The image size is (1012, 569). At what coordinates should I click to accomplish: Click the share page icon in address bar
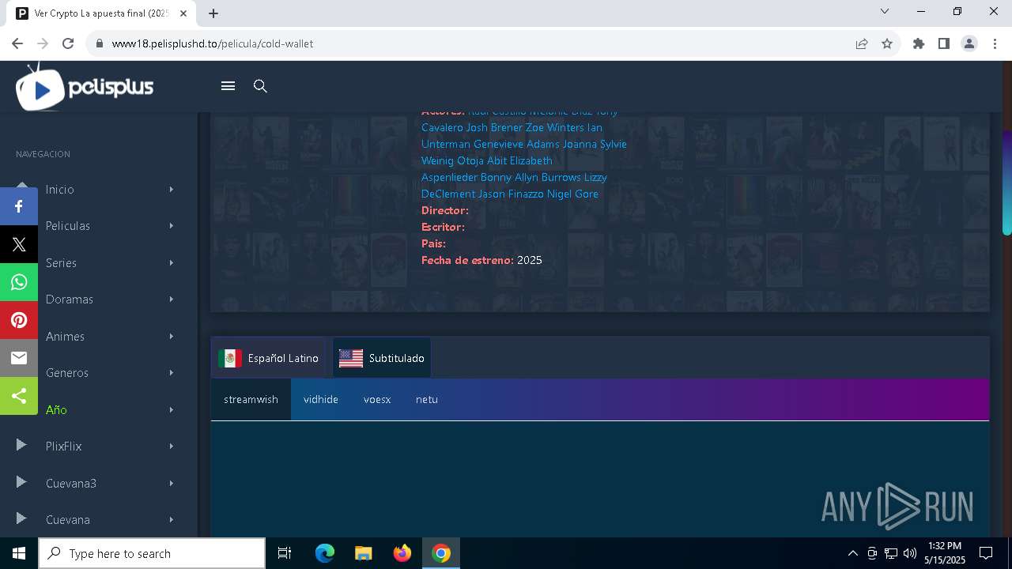pyautogui.click(x=862, y=43)
